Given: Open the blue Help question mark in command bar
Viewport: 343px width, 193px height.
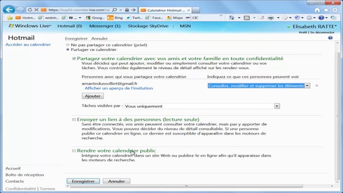Looking at the screenshot, I should [x=321, y=18].
